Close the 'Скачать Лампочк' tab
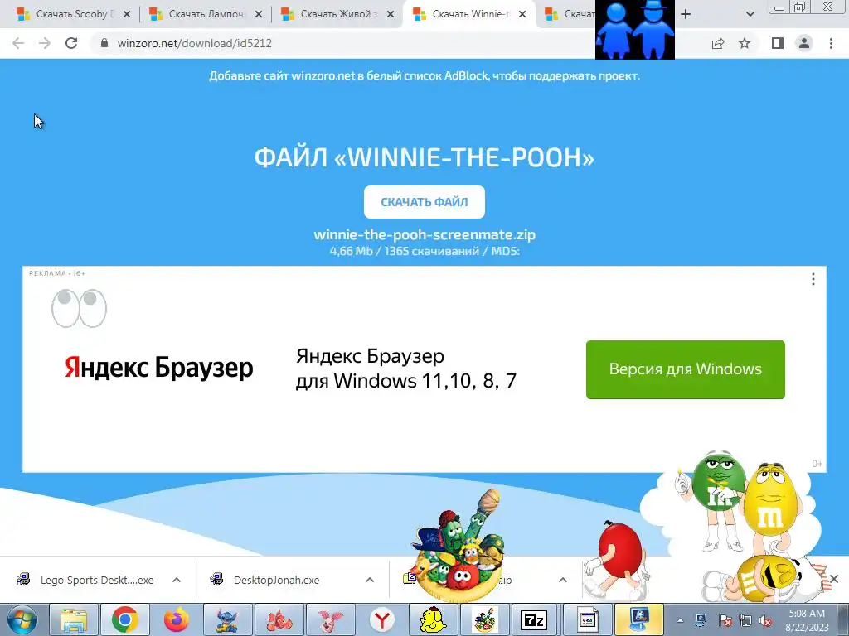The image size is (849, 636). pos(259,15)
